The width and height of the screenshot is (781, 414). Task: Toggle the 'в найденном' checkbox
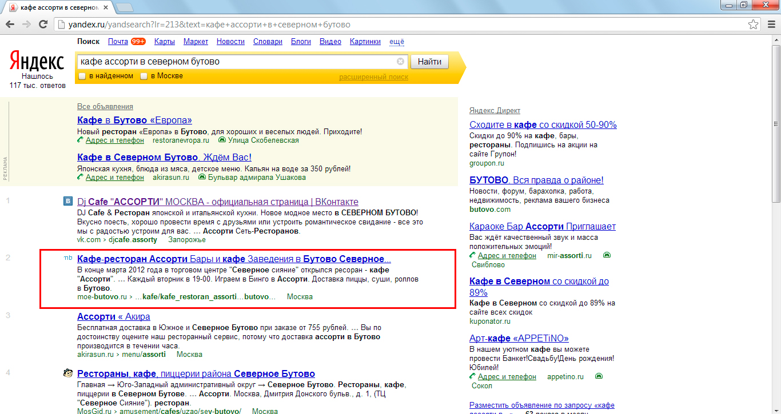(x=82, y=76)
